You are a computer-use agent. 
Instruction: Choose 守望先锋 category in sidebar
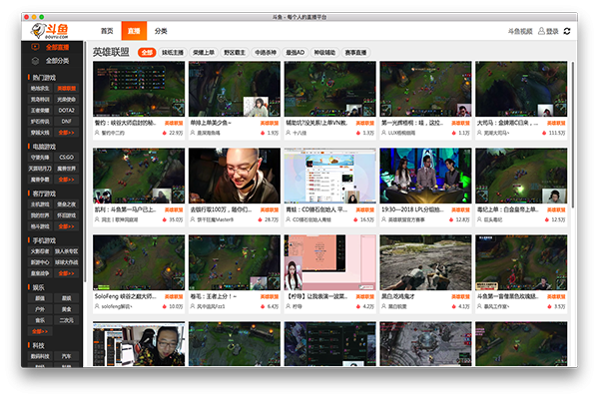pos(40,158)
